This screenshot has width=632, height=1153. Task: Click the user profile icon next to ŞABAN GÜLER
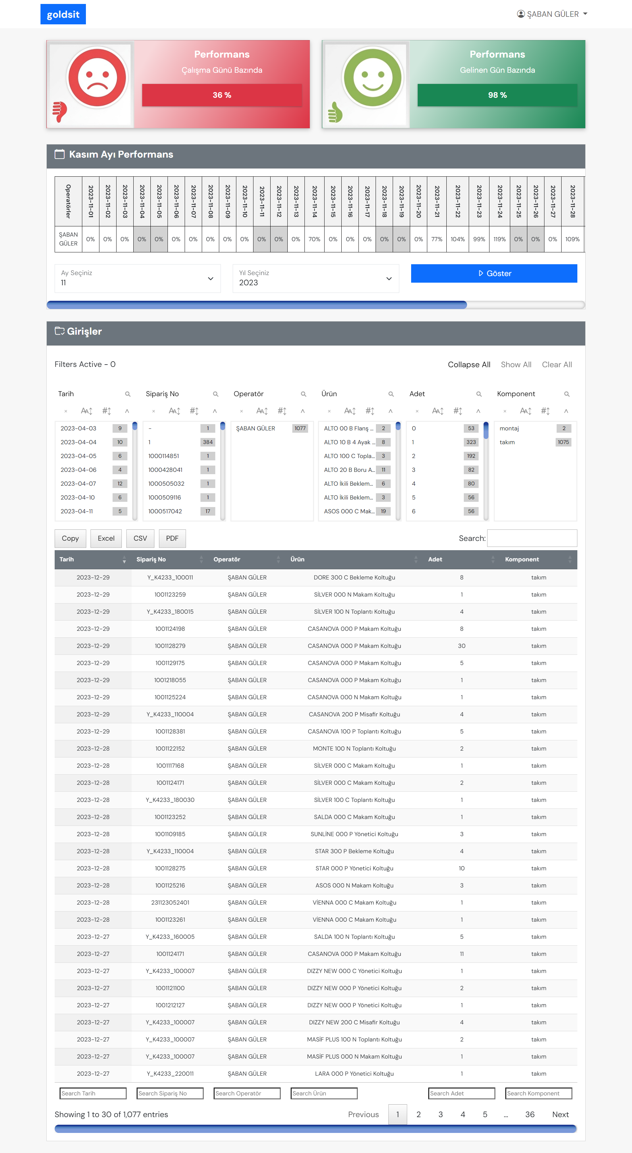pos(520,14)
